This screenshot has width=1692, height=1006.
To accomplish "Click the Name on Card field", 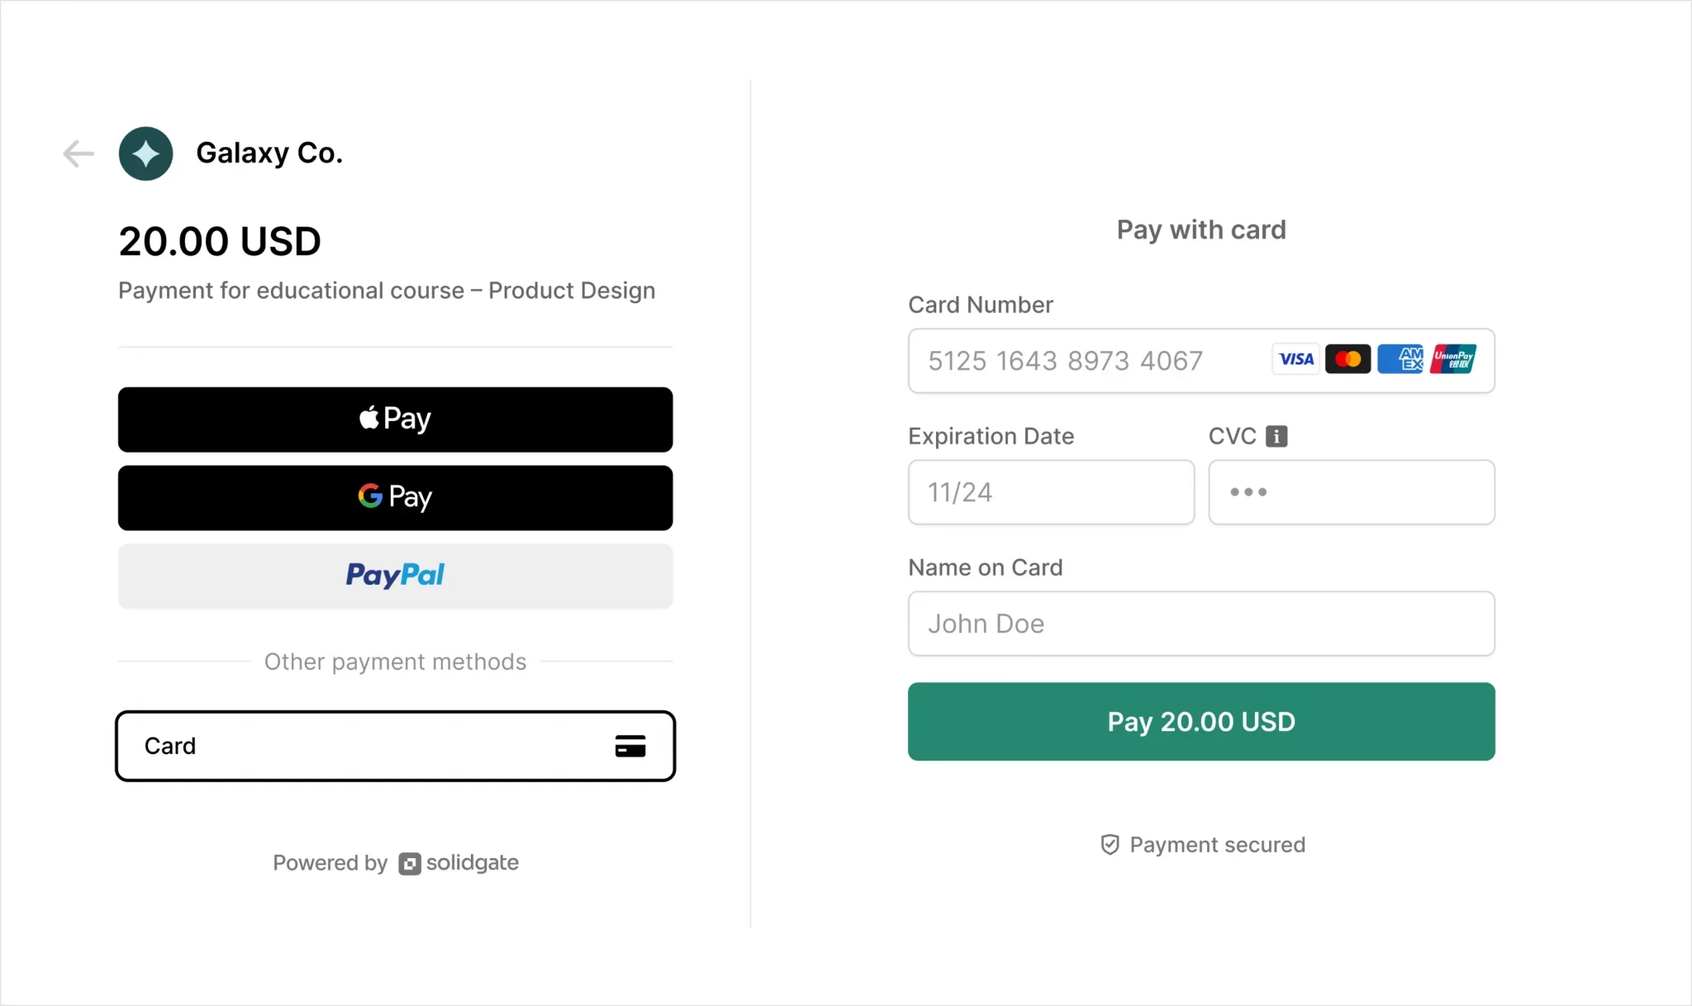I will (x=1200, y=624).
